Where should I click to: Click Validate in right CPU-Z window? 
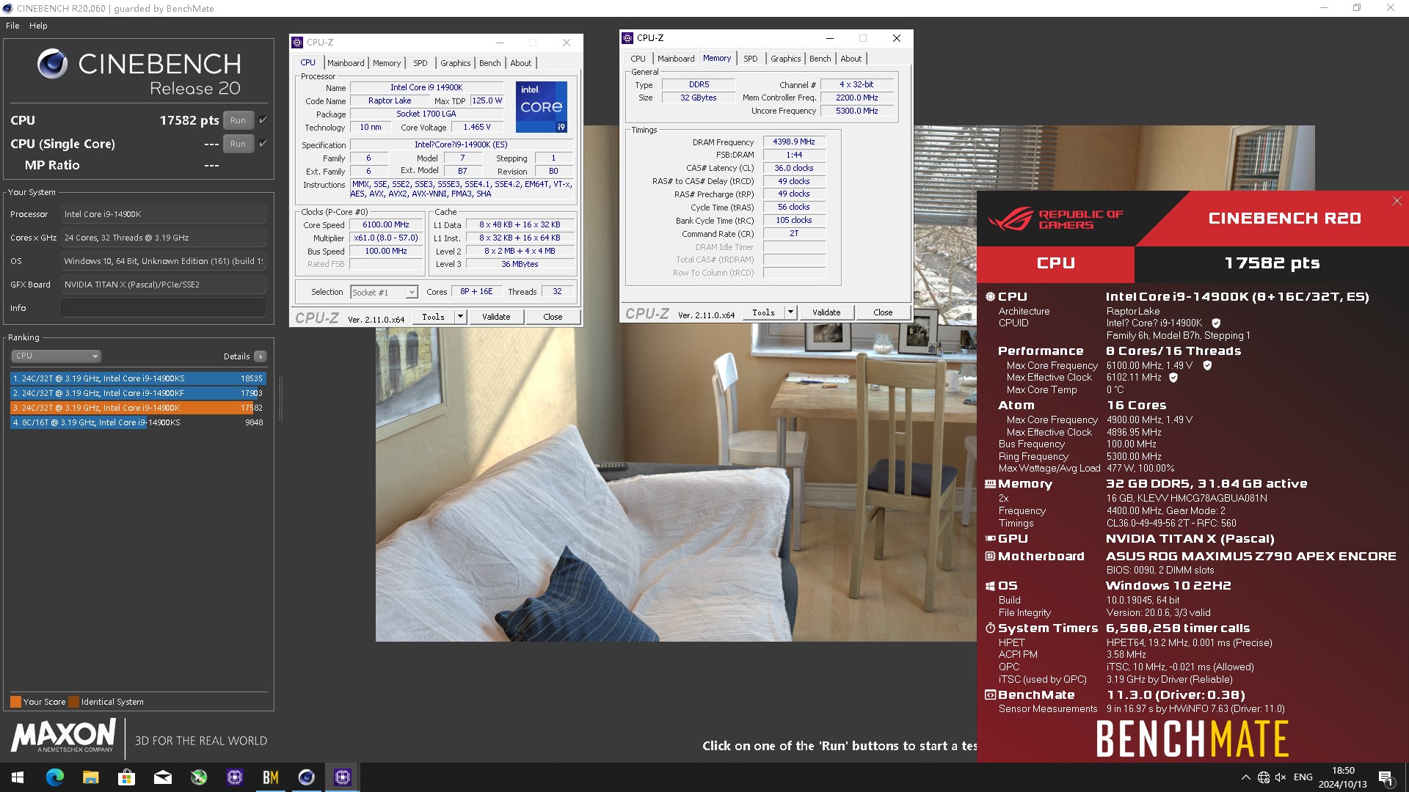[x=826, y=312]
